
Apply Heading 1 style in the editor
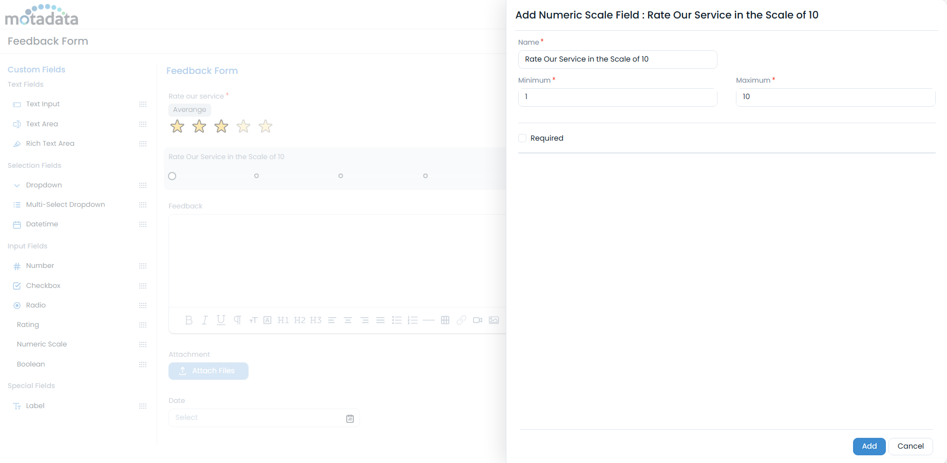[283, 320]
